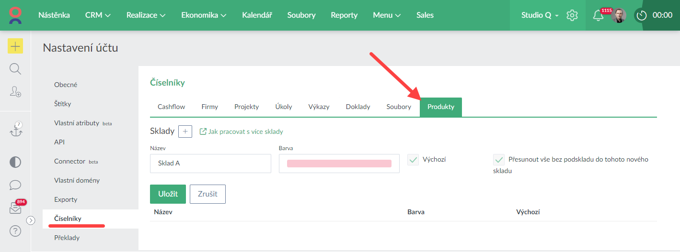Expand the Realizace dropdown menu
This screenshot has width=680, height=252.
coord(146,15)
